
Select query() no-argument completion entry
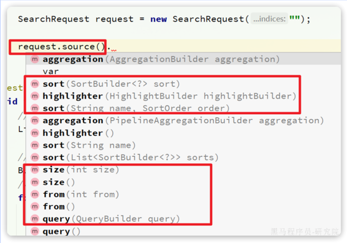[61, 232]
